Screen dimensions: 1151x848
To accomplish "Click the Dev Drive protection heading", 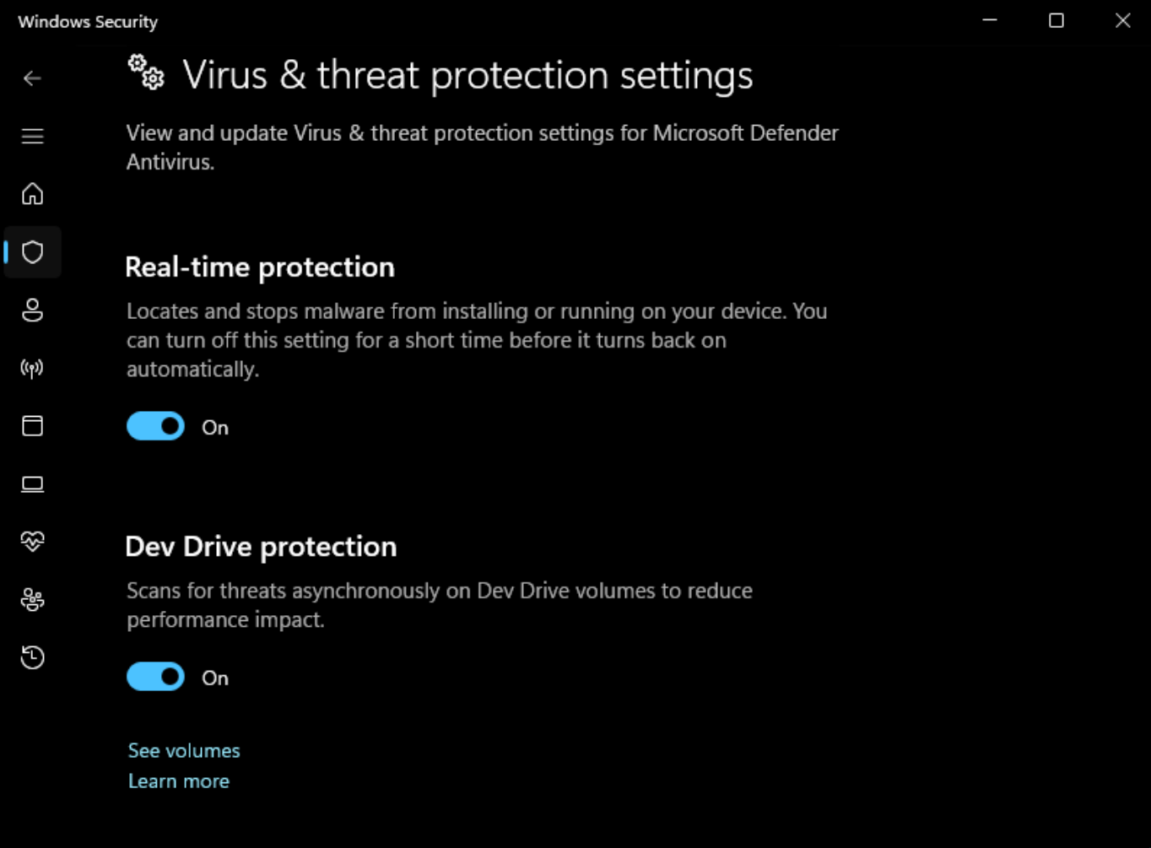I will (261, 547).
